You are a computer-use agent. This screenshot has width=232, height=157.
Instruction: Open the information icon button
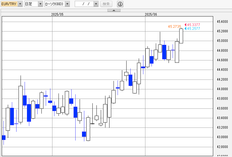click(120, 4)
